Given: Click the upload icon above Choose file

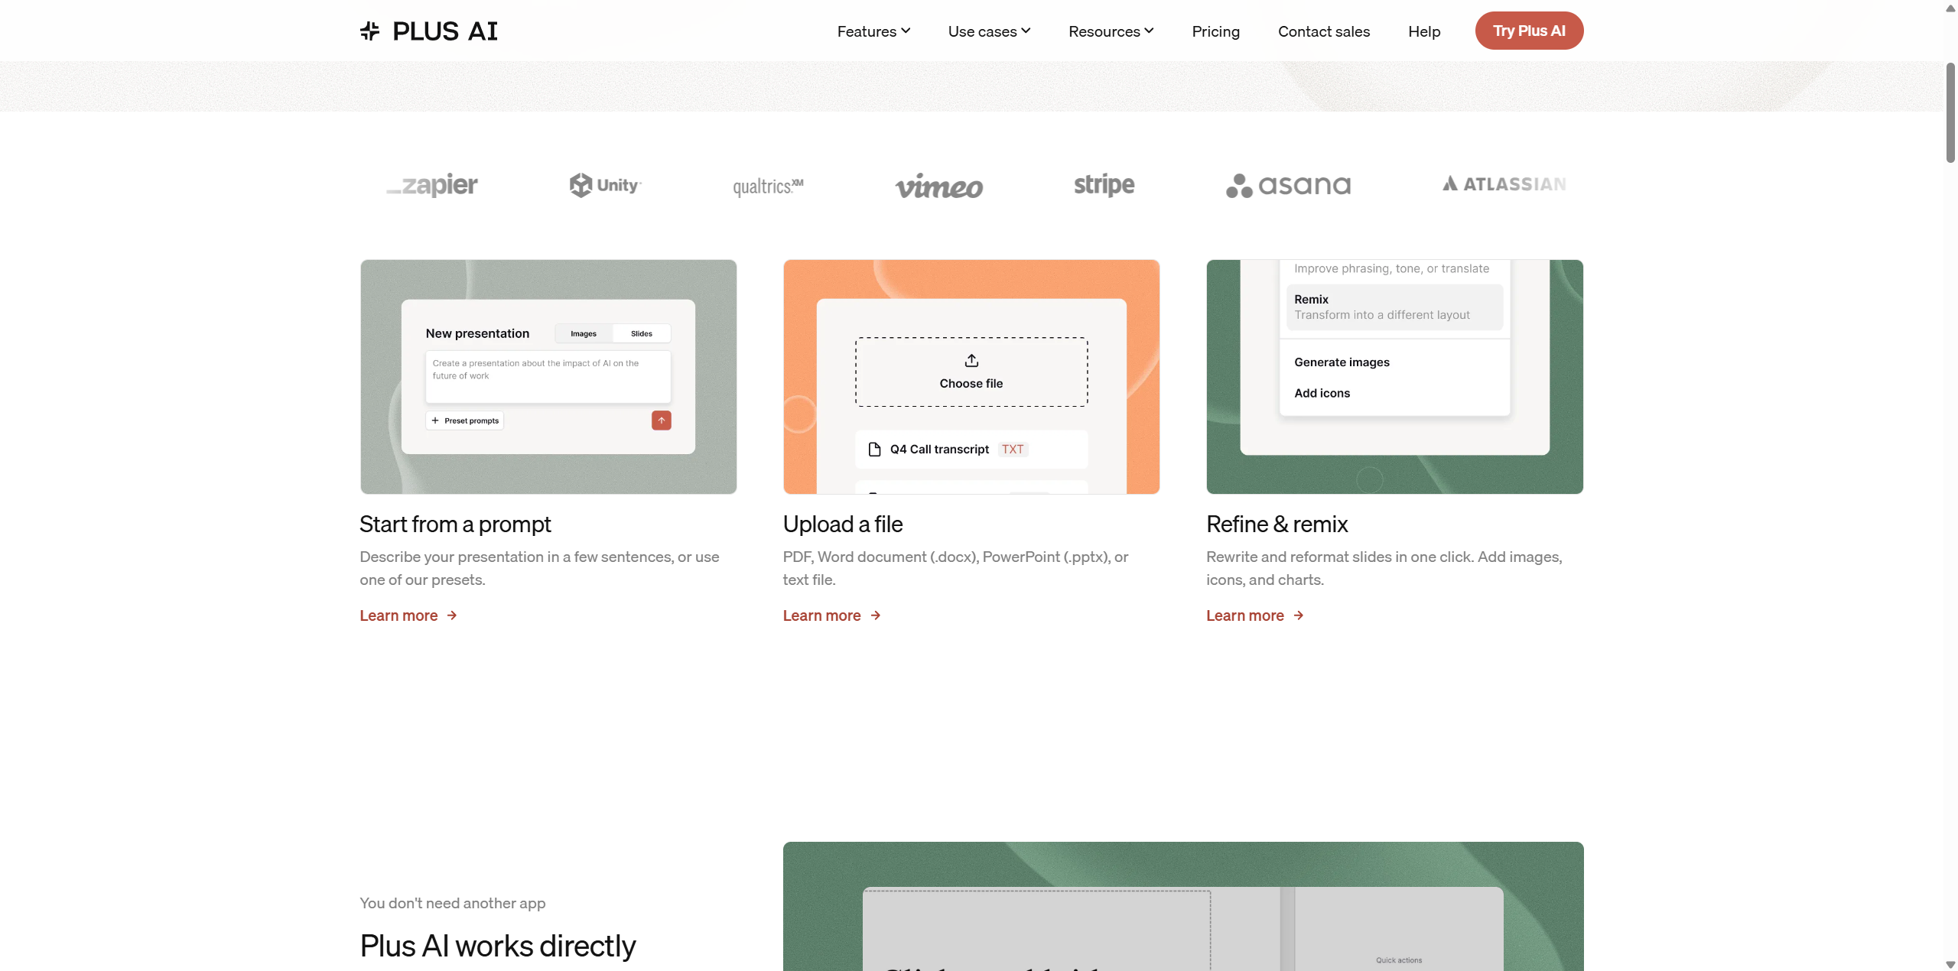Looking at the screenshot, I should 971,360.
